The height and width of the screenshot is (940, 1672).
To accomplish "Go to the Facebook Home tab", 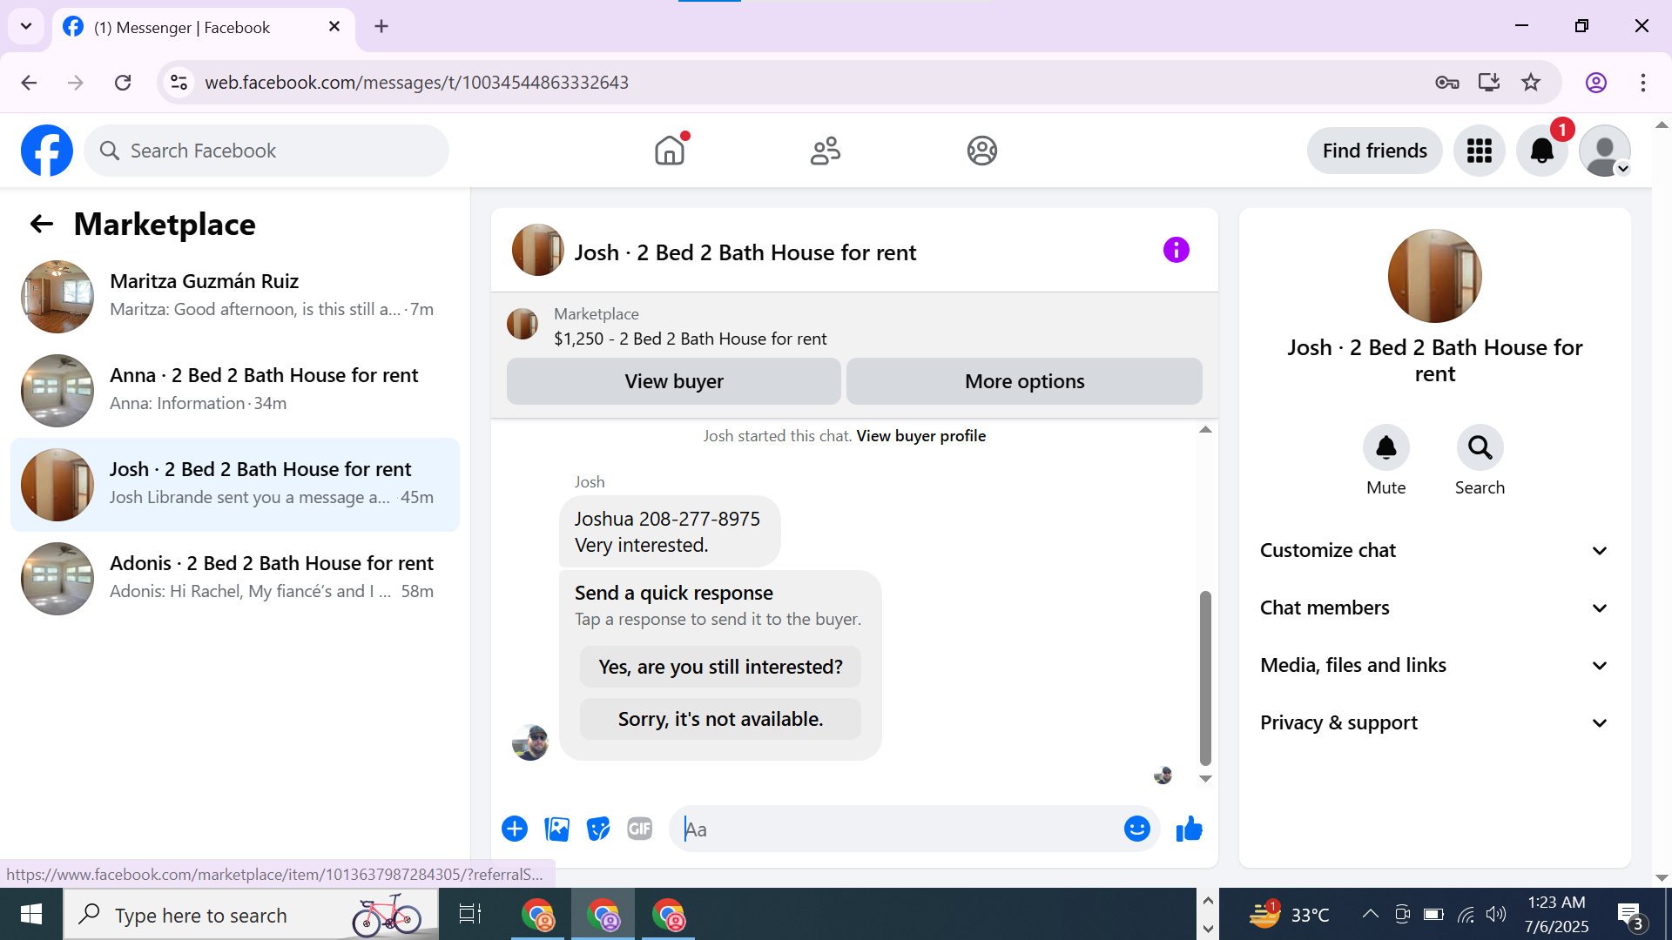I will (670, 151).
